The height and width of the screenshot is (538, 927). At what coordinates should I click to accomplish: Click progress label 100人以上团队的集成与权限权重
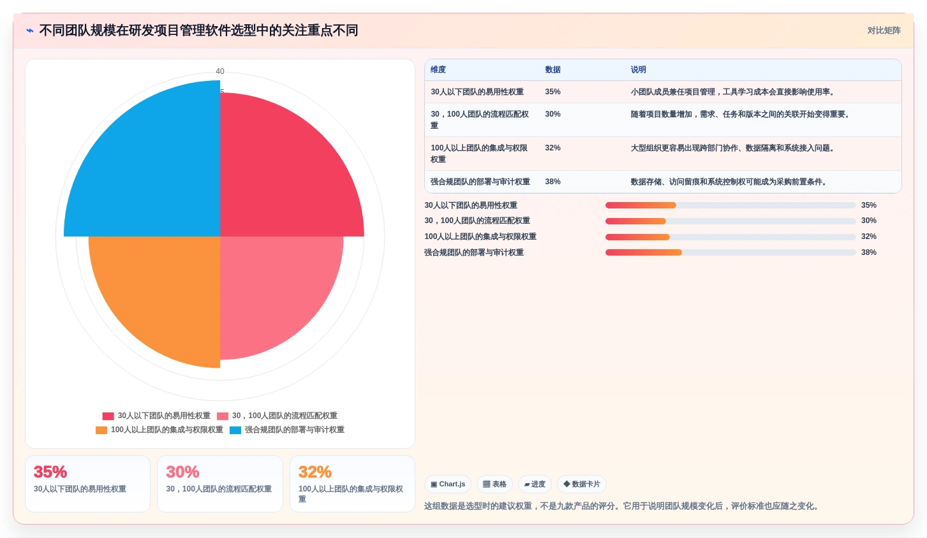(x=480, y=237)
